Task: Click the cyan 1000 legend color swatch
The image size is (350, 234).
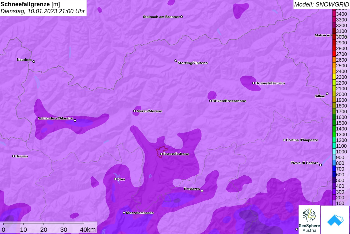Action: 334,151
